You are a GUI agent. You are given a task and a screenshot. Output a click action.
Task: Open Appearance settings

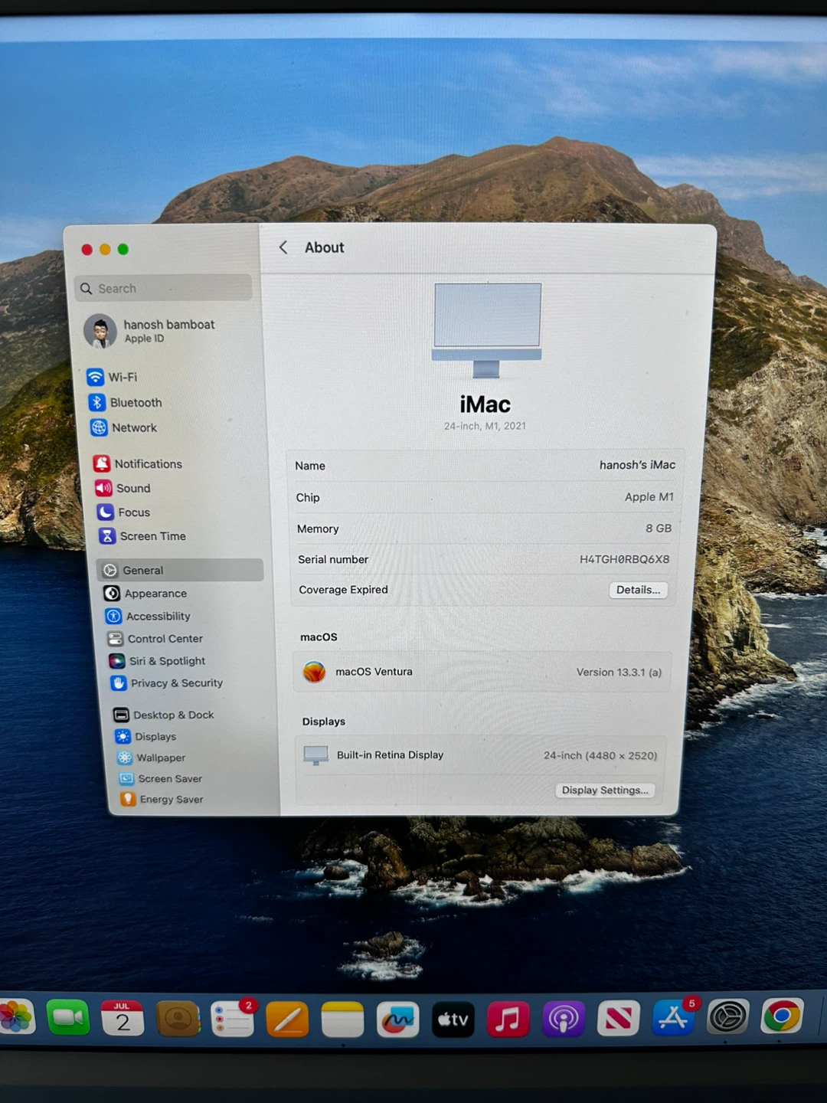coord(145,593)
